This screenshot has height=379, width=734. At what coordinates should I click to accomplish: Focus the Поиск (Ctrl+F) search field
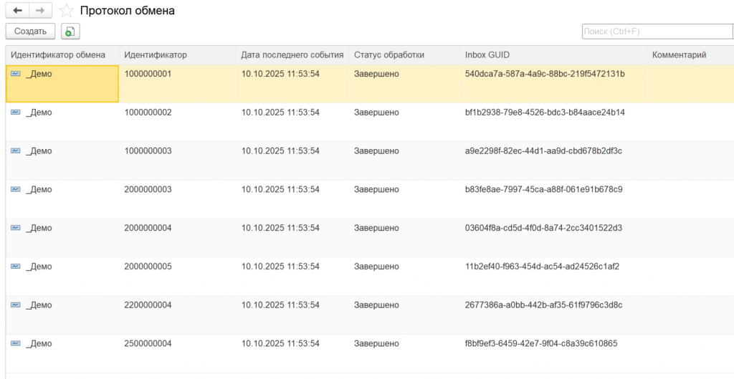point(656,32)
